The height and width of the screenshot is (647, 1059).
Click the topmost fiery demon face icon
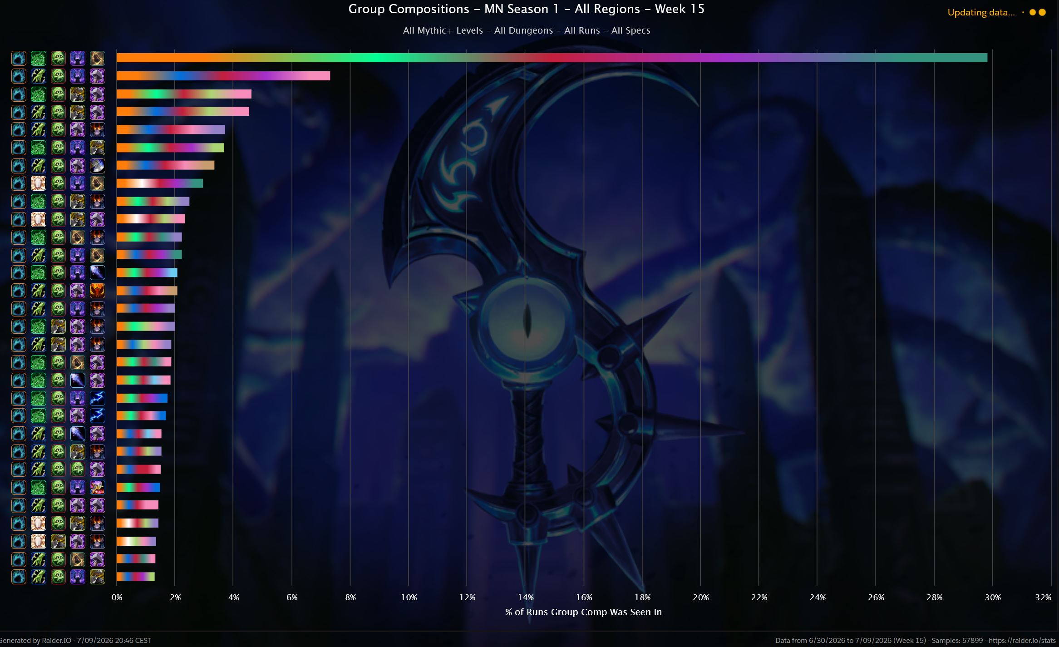click(x=97, y=130)
